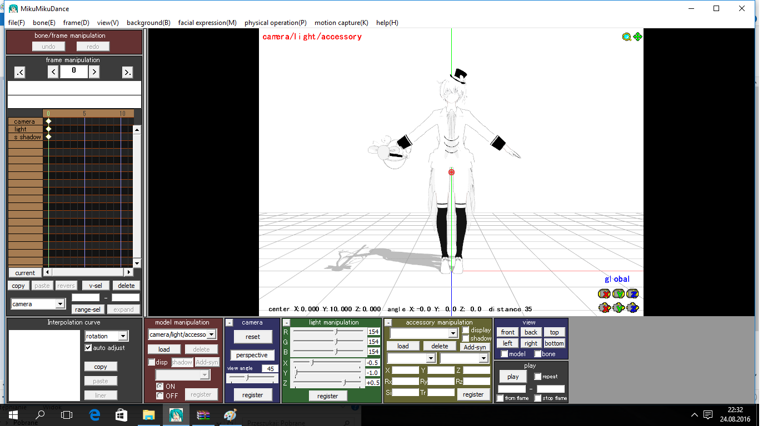Click the Y axis rotation icon
The width and height of the screenshot is (768, 426).
619,294
